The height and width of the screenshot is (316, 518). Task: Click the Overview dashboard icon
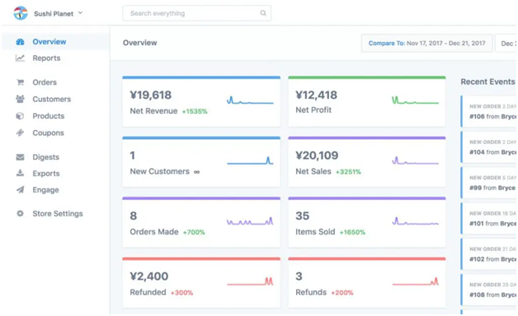pos(20,42)
